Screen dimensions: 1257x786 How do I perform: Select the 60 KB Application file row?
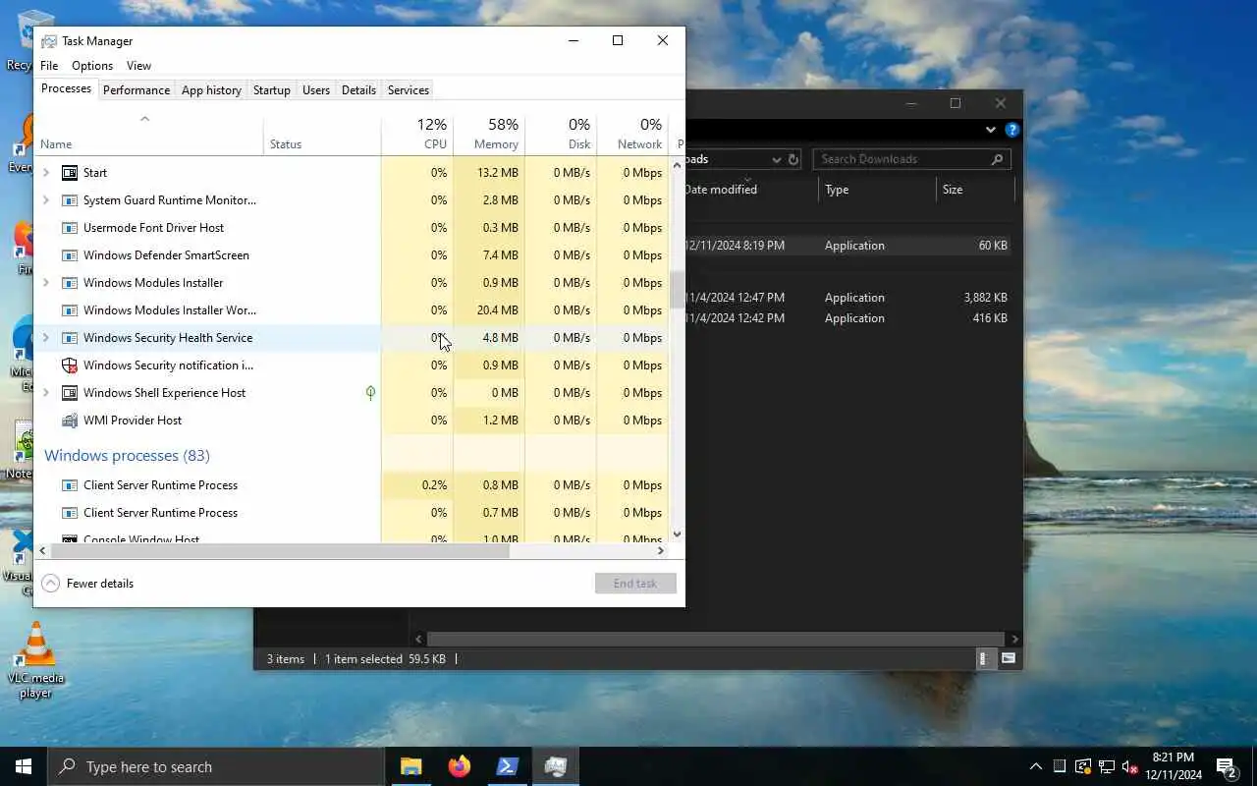(849, 246)
